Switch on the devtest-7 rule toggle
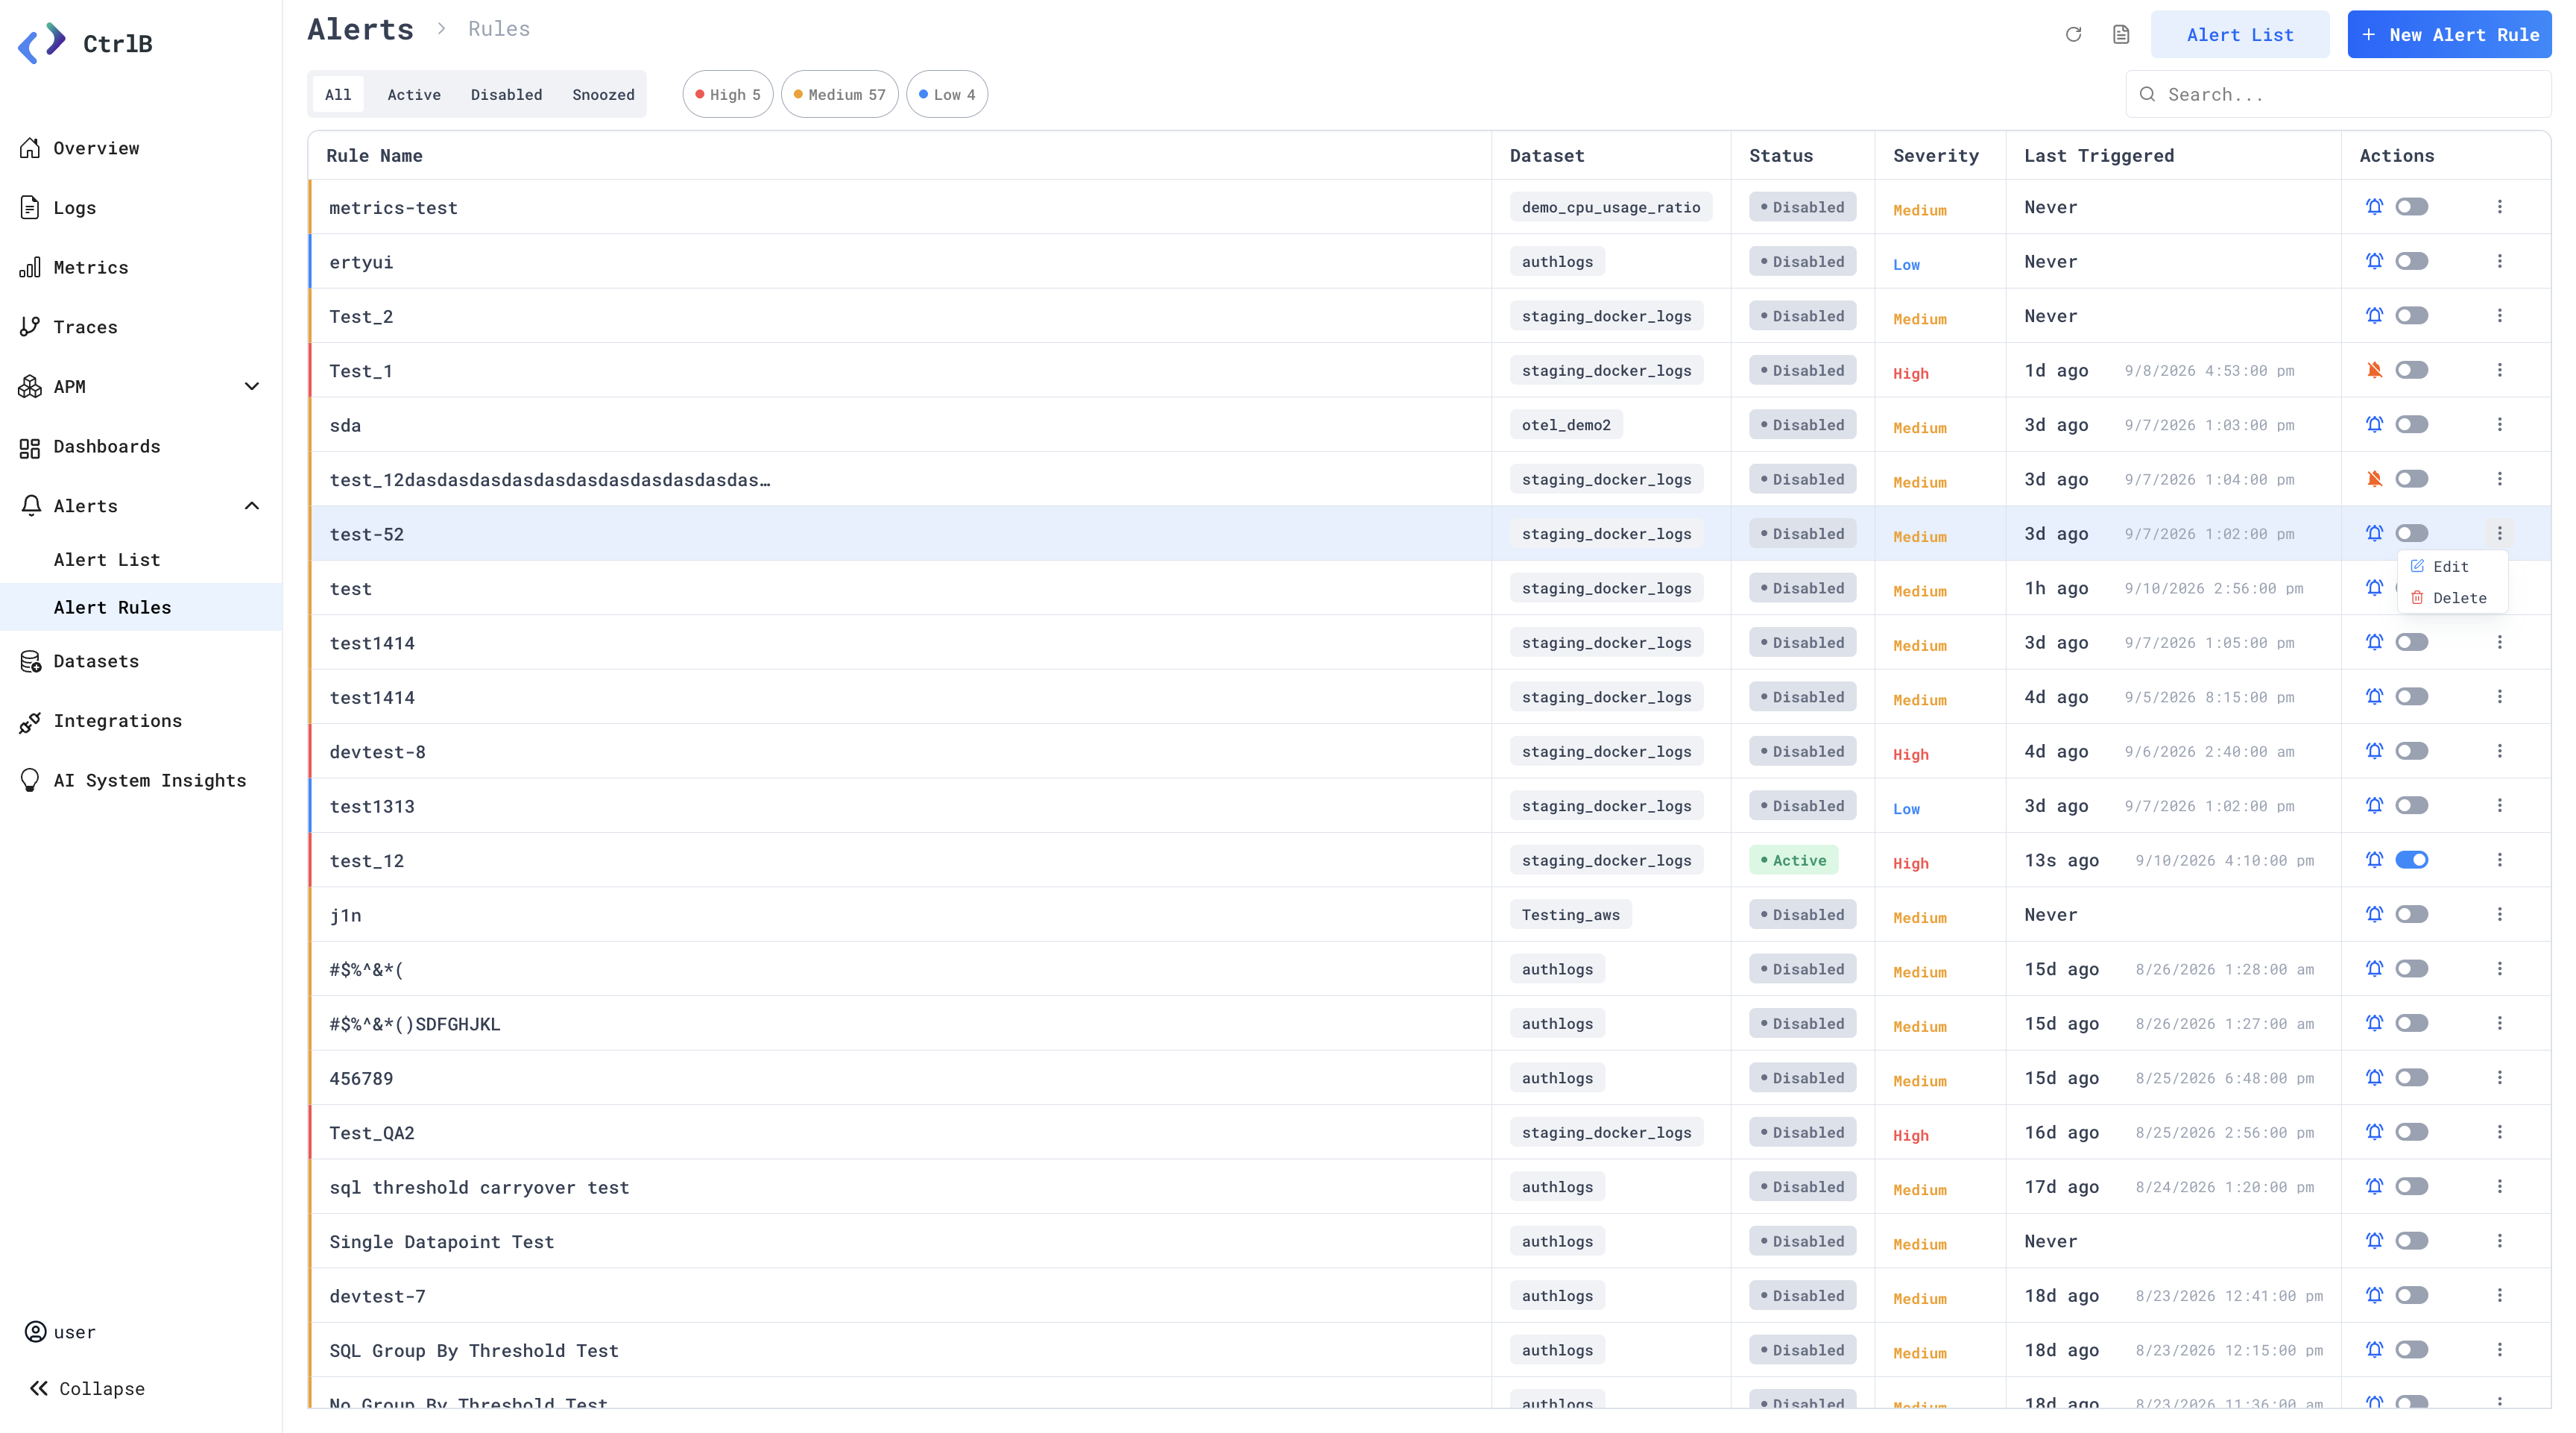Viewport: 2576px width, 1433px height. pyautogui.click(x=2411, y=1295)
